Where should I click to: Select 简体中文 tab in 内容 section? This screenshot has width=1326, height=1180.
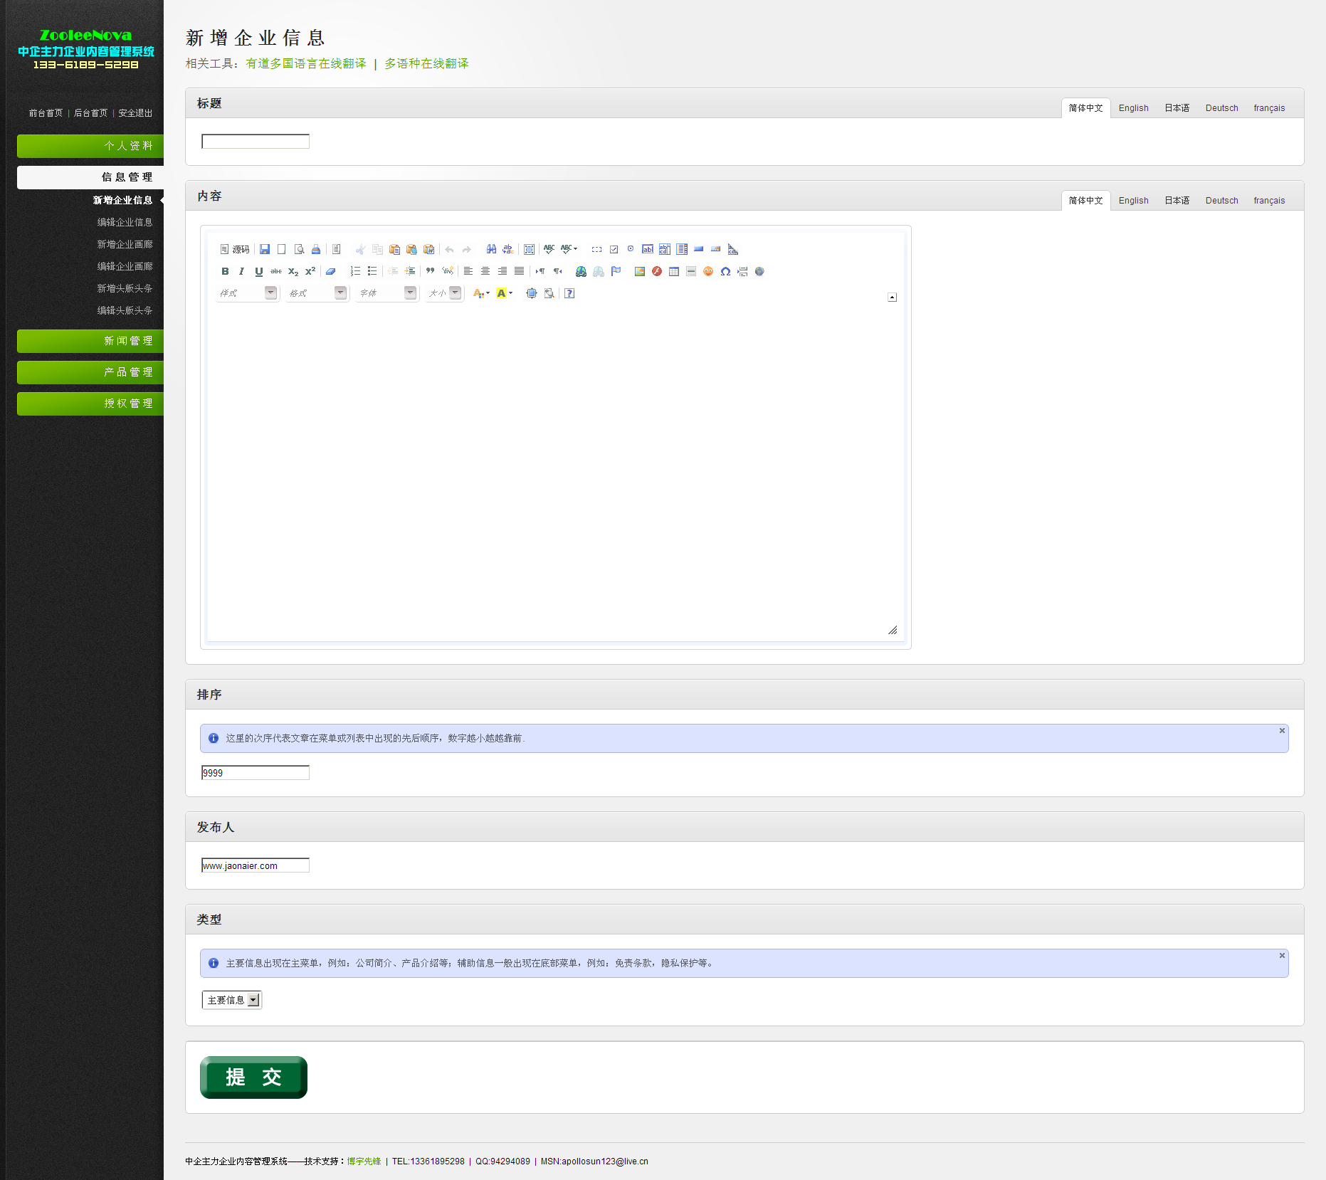click(1085, 201)
